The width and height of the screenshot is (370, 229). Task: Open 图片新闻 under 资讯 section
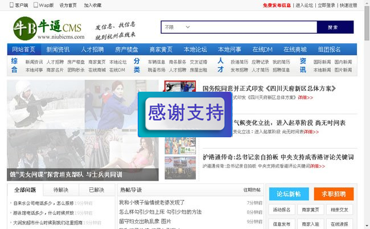coord(343,70)
